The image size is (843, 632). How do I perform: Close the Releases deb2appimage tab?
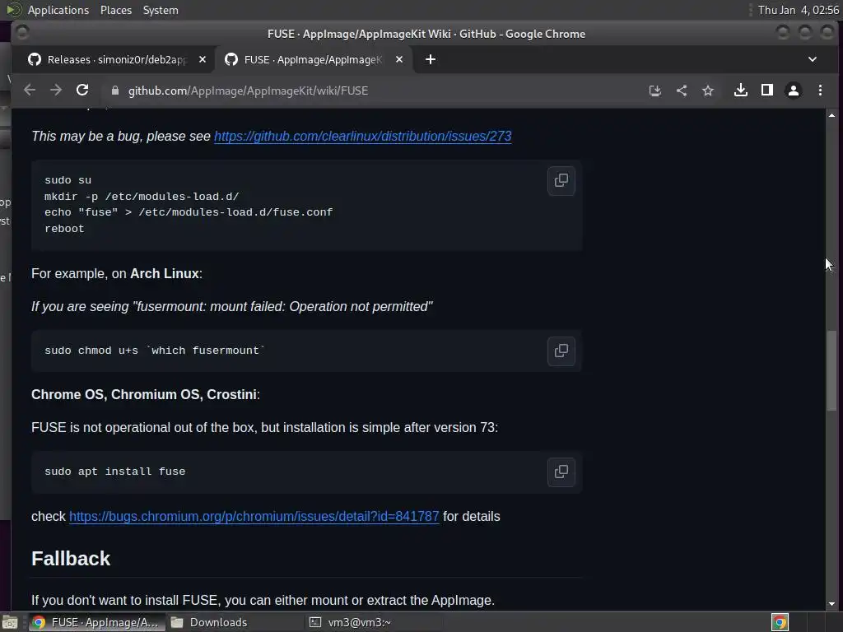point(203,59)
